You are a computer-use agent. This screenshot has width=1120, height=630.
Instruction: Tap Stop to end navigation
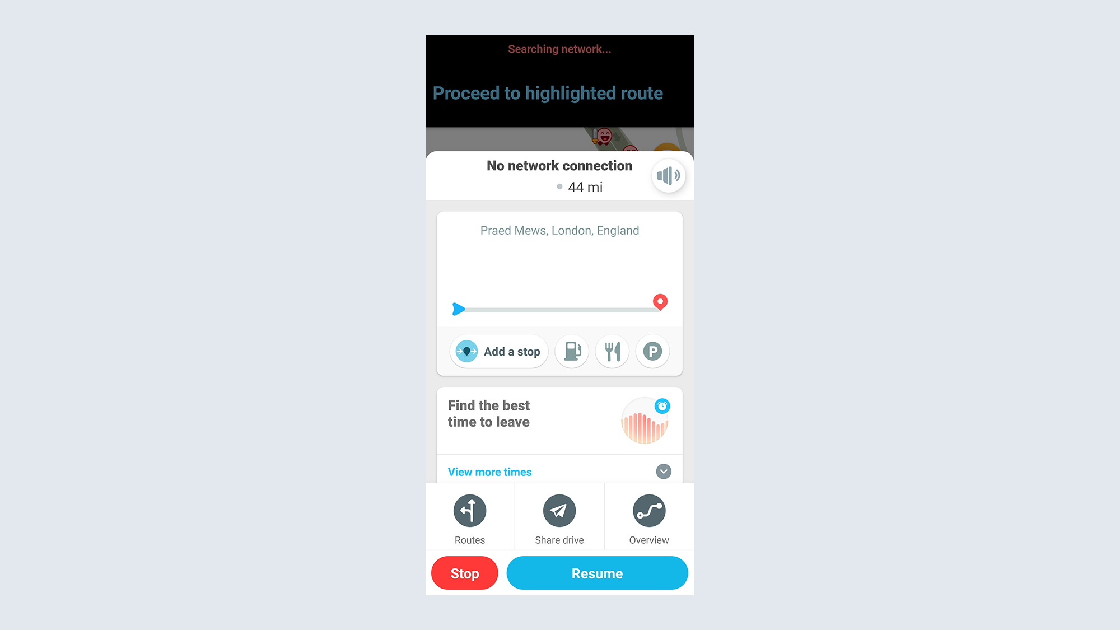[464, 573]
